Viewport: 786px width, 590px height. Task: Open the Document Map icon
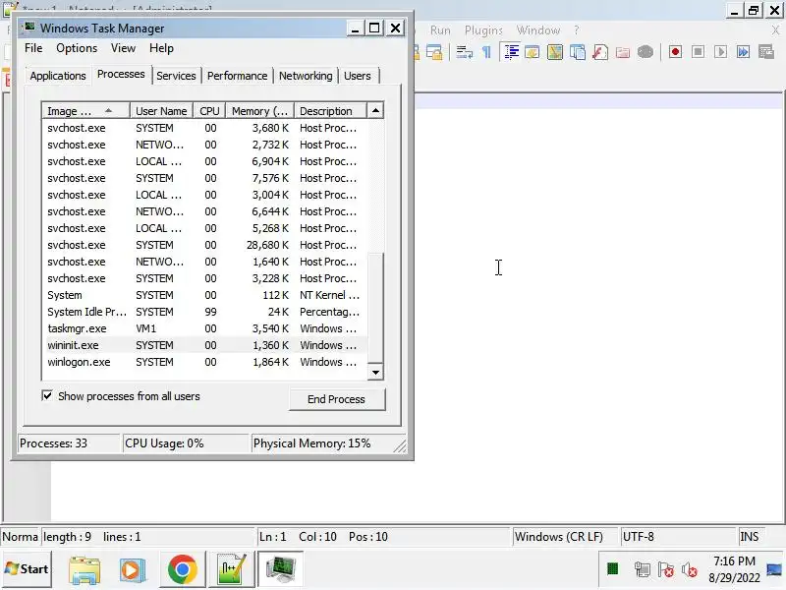pyautogui.click(x=555, y=52)
